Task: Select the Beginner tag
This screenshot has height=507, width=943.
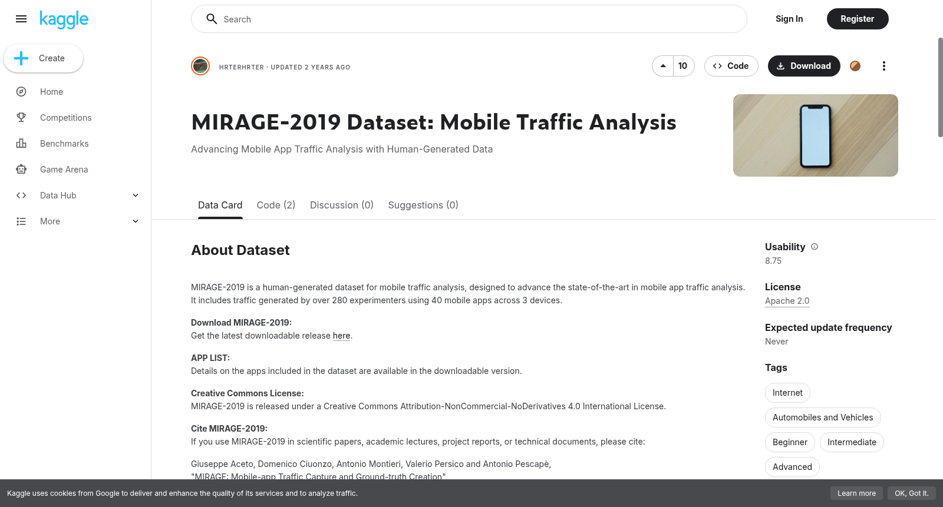Action: point(790,442)
